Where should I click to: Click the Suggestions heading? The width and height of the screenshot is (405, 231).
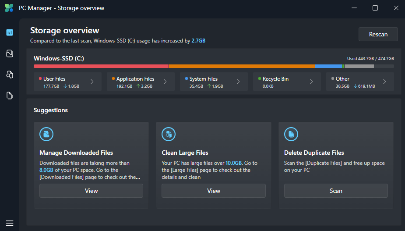(x=51, y=110)
